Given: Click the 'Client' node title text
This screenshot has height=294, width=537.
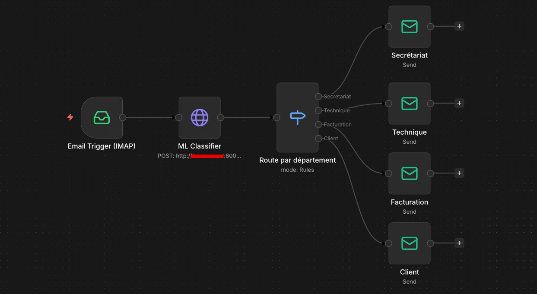Looking at the screenshot, I should point(410,272).
